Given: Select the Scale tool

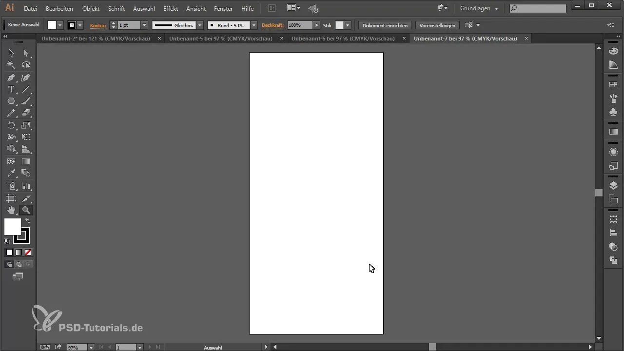Looking at the screenshot, I should point(26,125).
